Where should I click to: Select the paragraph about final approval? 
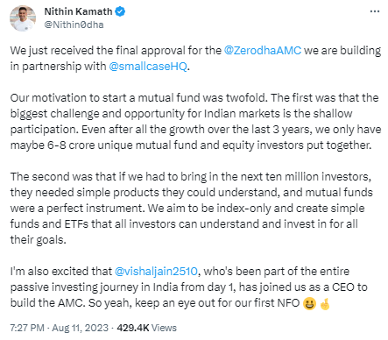coord(195,58)
